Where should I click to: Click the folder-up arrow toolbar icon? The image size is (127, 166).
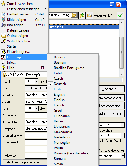click(82, 15)
